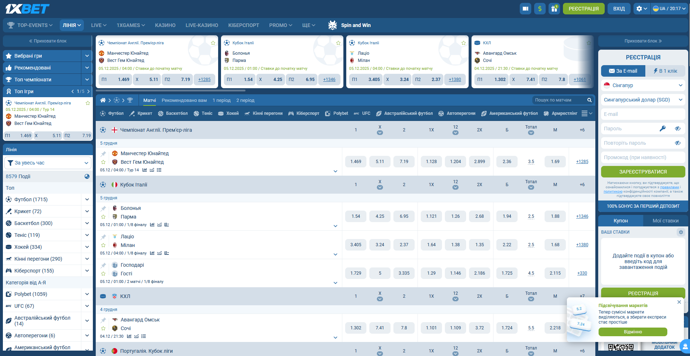690x356 pixels.
Task: Favorite the Манчестер Юнайтед match star
Action: pyautogui.click(x=103, y=162)
